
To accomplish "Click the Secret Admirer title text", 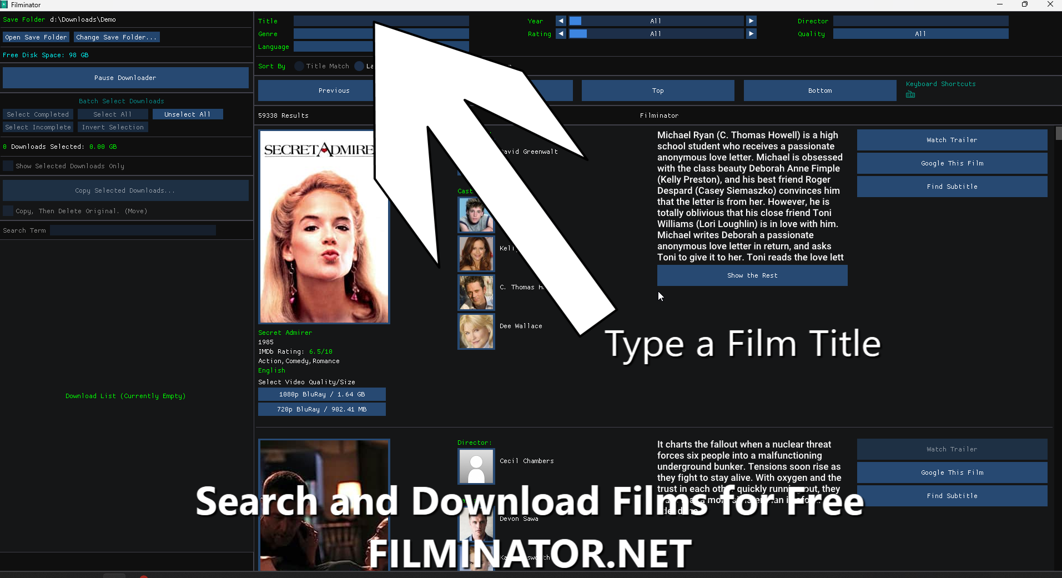I will point(285,333).
